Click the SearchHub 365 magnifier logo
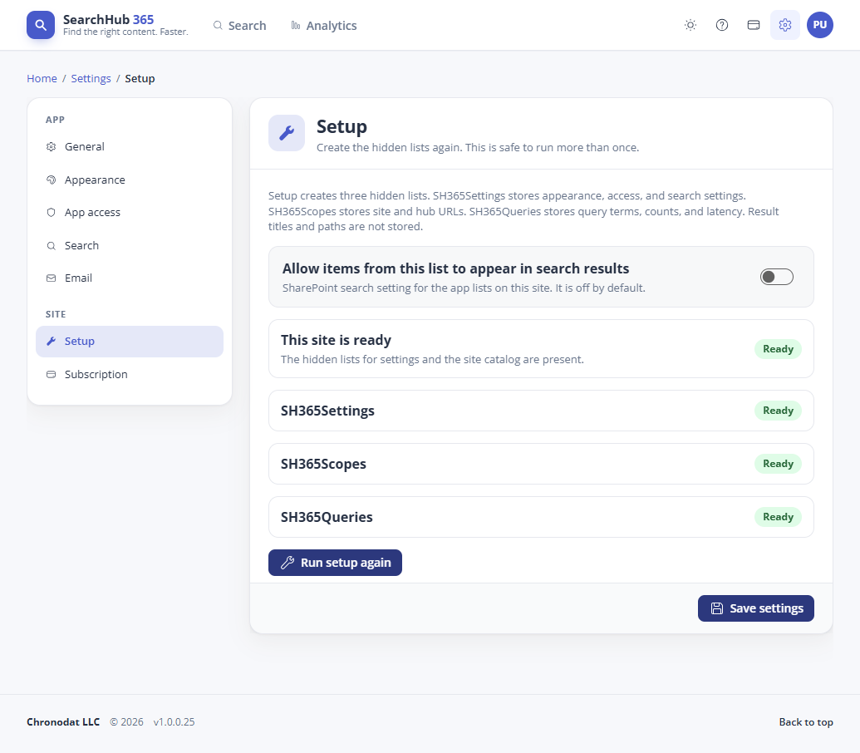Image resolution: width=860 pixels, height=753 pixels. point(41,25)
